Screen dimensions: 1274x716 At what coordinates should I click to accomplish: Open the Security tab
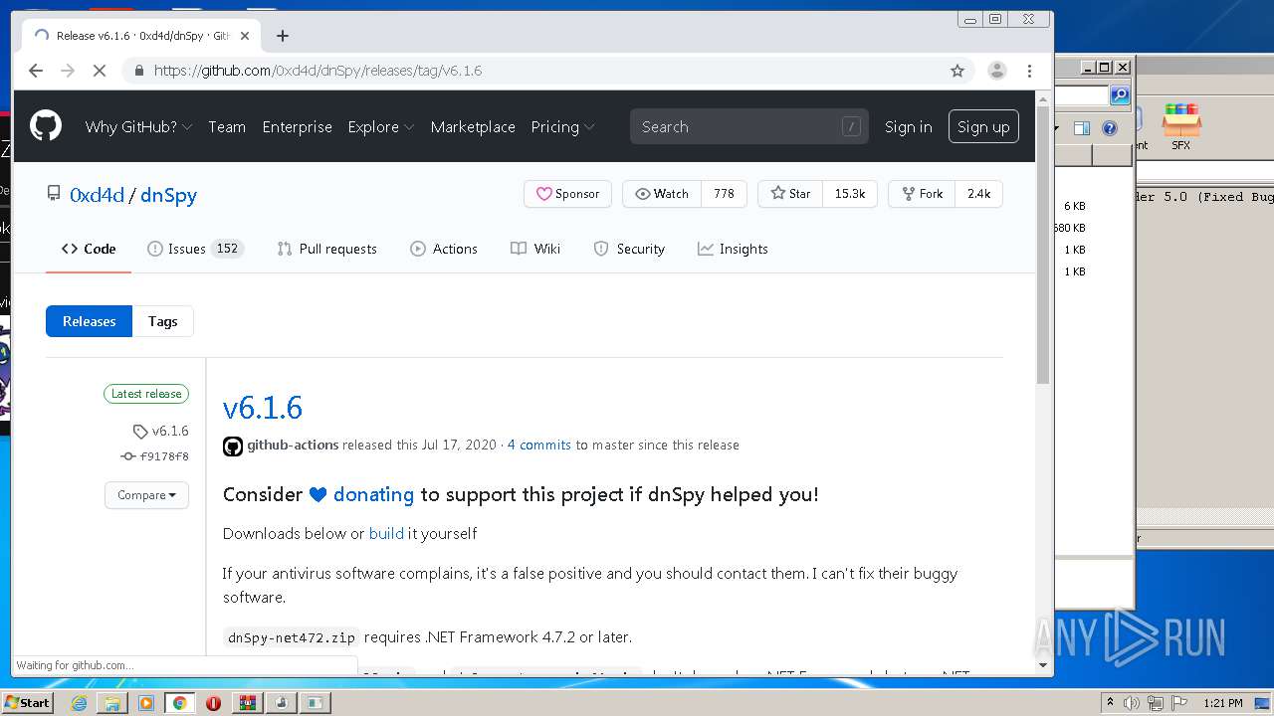[629, 249]
